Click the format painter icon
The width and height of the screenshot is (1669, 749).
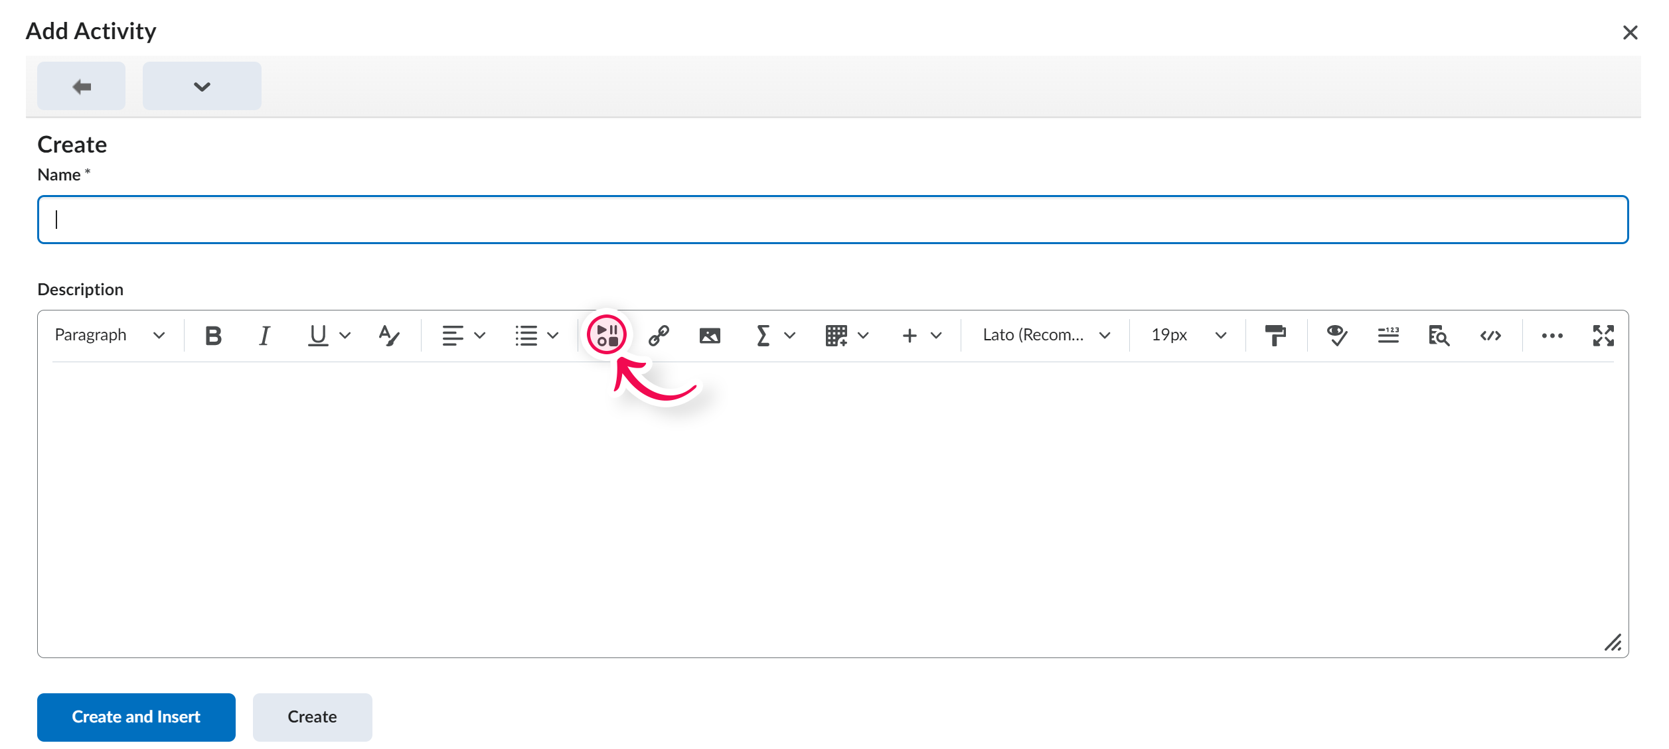click(x=1276, y=335)
